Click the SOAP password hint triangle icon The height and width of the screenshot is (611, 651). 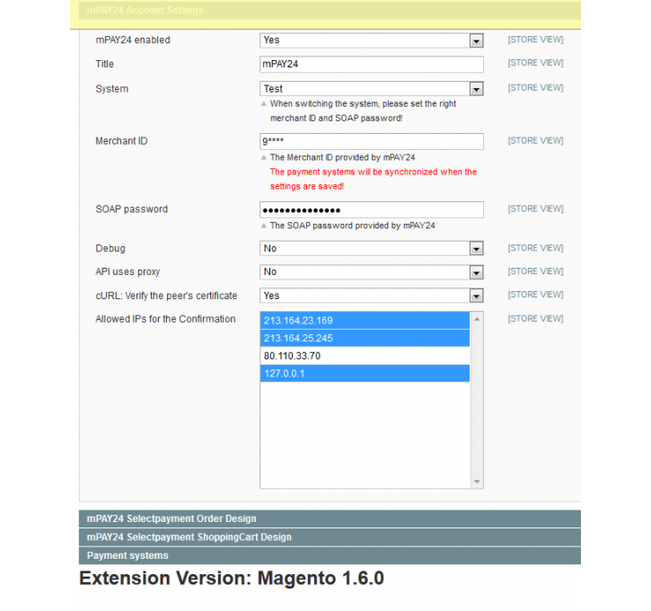(x=264, y=226)
